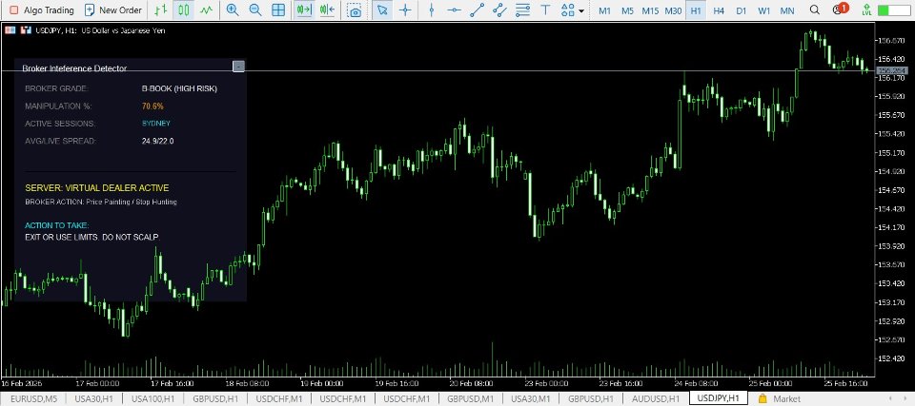
Task: Select the H1 timeframe button
Action: [x=696, y=10]
